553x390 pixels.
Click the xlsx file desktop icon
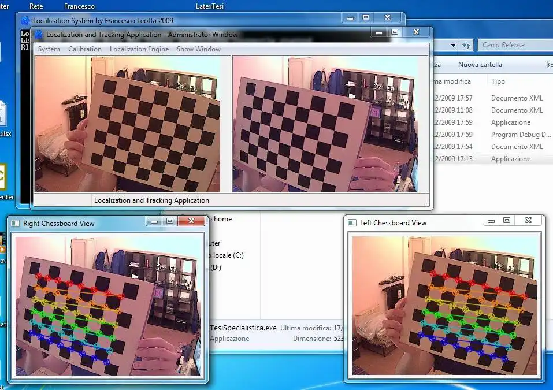click(3, 114)
